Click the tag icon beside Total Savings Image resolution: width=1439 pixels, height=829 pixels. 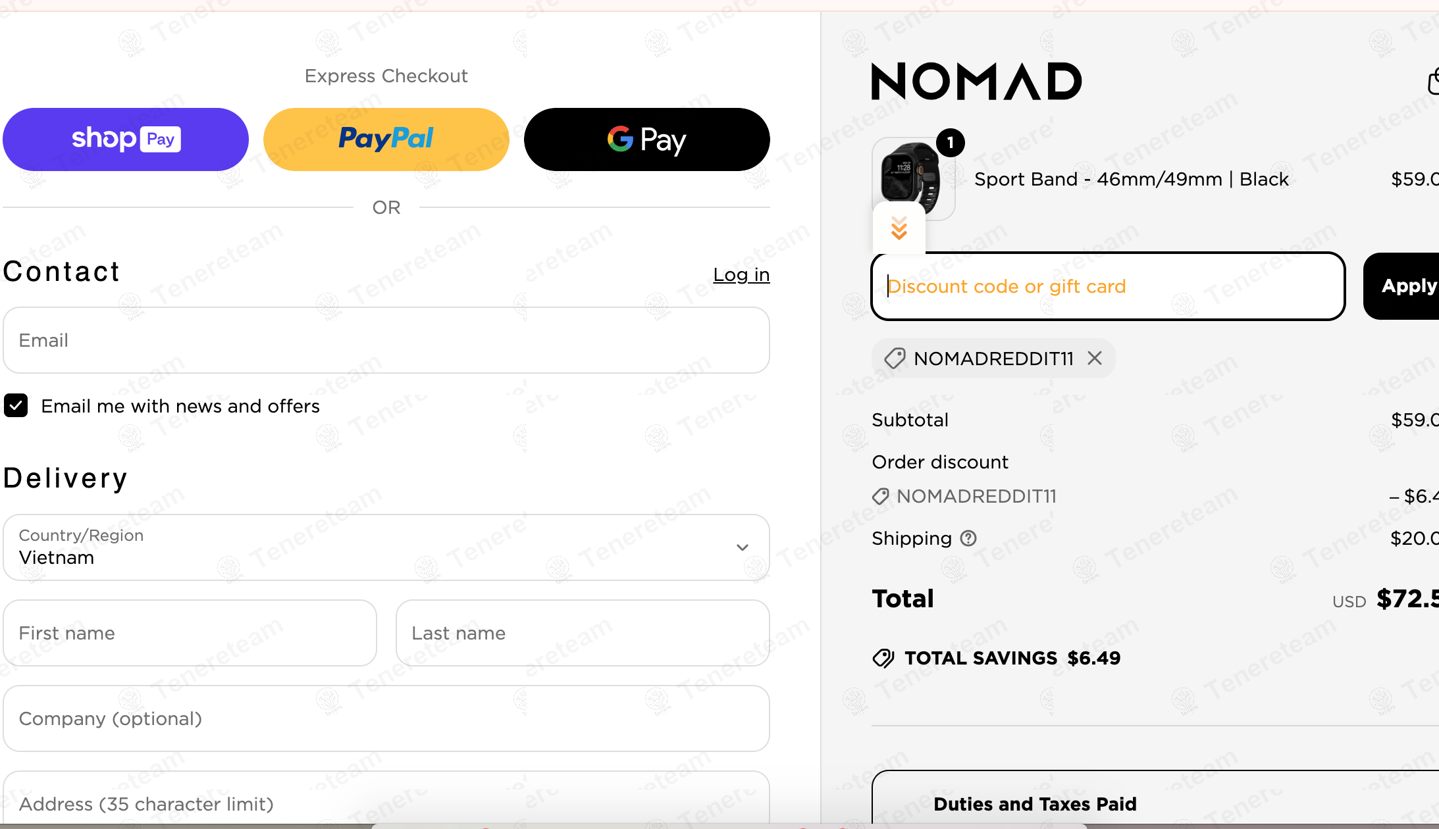click(885, 658)
